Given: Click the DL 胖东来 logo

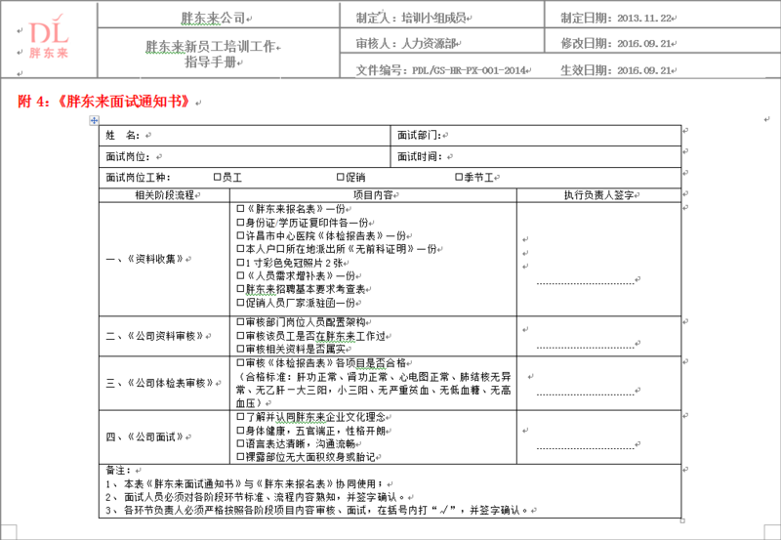Looking at the screenshot, I should [x=48, y=38].
